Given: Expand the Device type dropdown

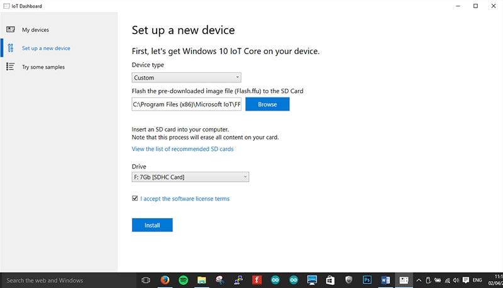Looking at the screenshot, I should 186,77.
